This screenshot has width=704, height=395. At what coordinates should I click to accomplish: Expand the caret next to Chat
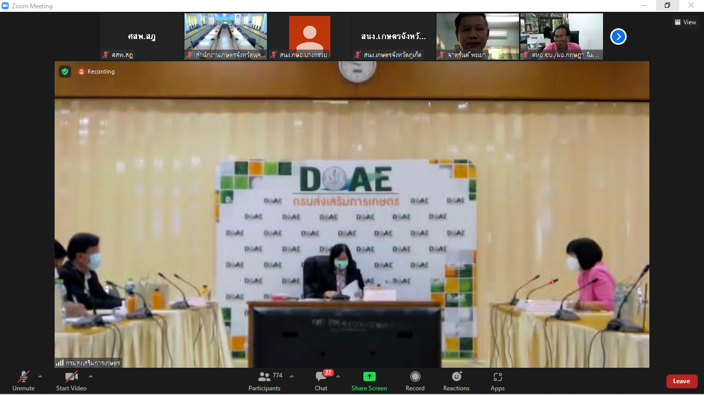tap(338, 376)
